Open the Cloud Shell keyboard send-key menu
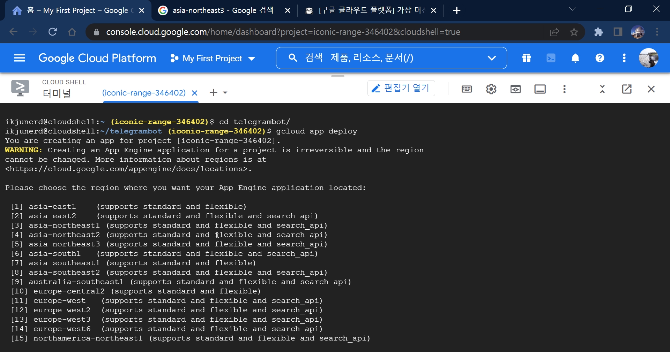The width and height of the screenshot is (670, 352). pos(467,89)
